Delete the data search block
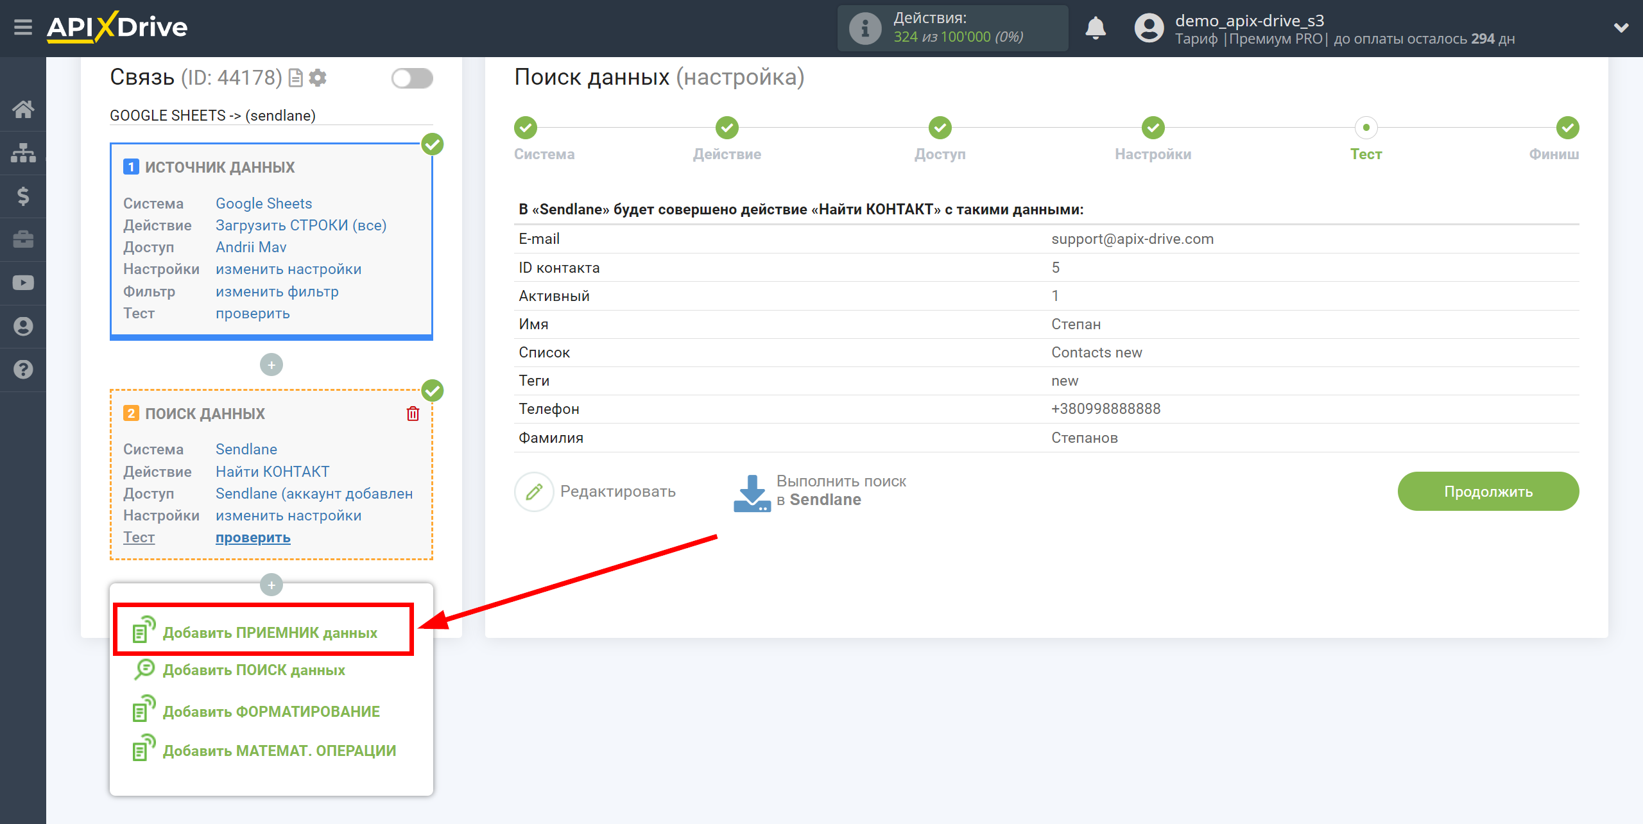 [413, 414]
